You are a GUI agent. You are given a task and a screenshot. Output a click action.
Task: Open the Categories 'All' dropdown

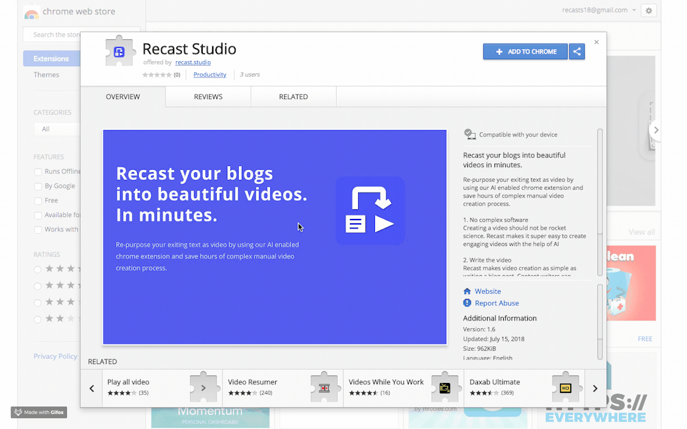57,129
